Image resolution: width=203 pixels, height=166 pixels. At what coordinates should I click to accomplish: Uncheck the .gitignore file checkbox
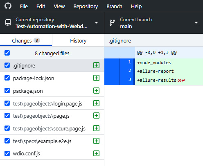click(x=7, y=65)
